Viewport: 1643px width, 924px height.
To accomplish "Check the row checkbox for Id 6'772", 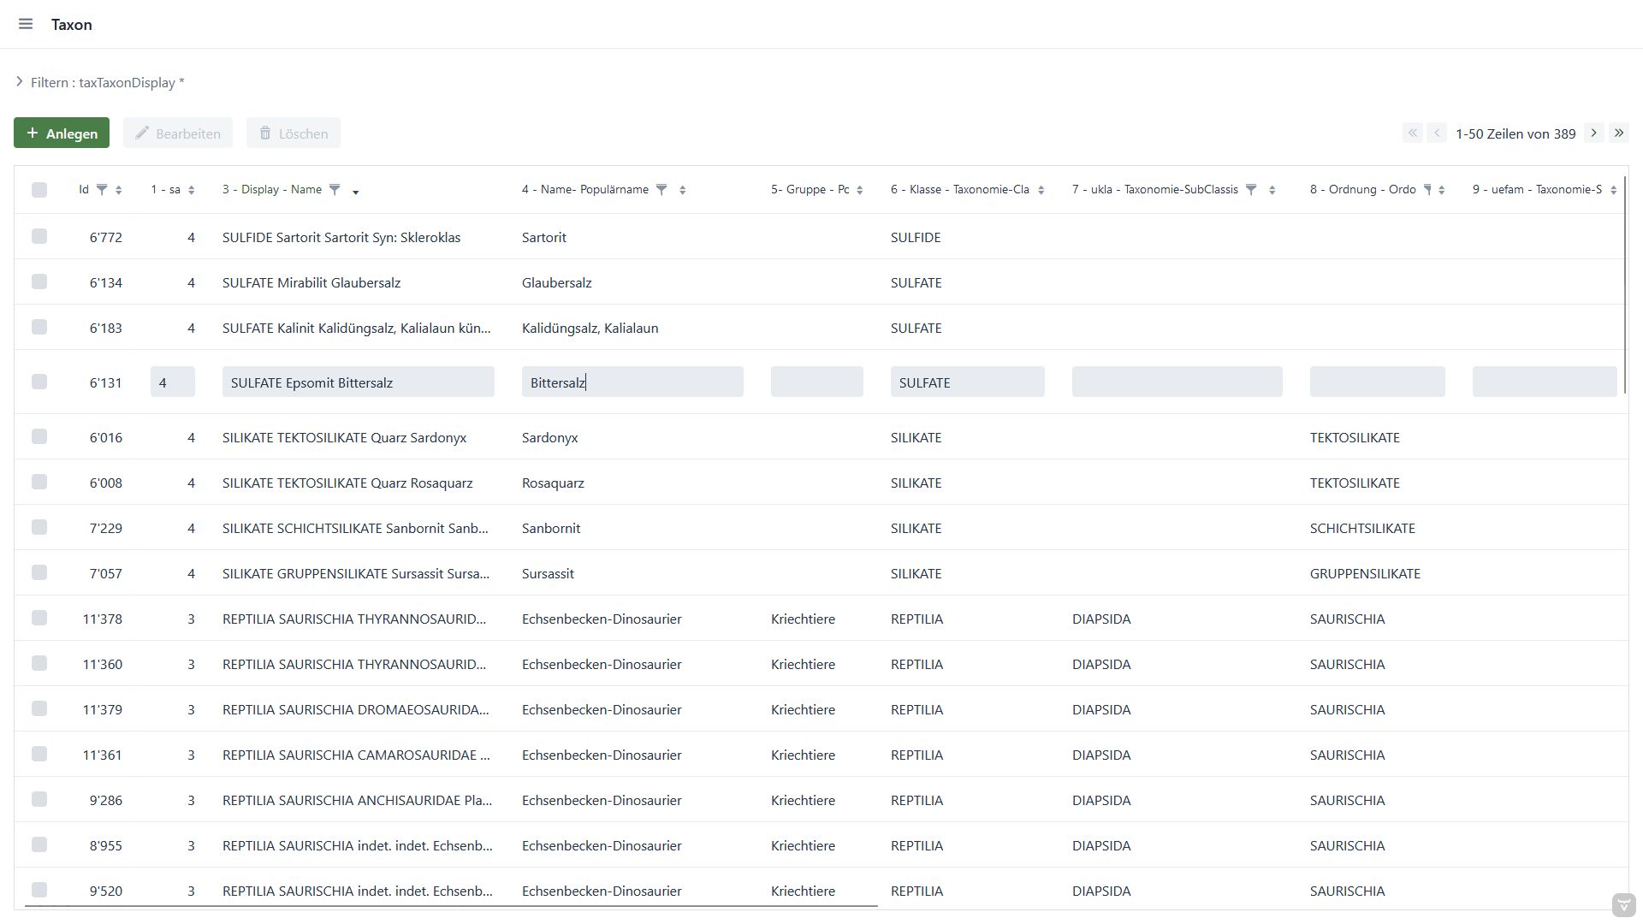I will point(39,237).
